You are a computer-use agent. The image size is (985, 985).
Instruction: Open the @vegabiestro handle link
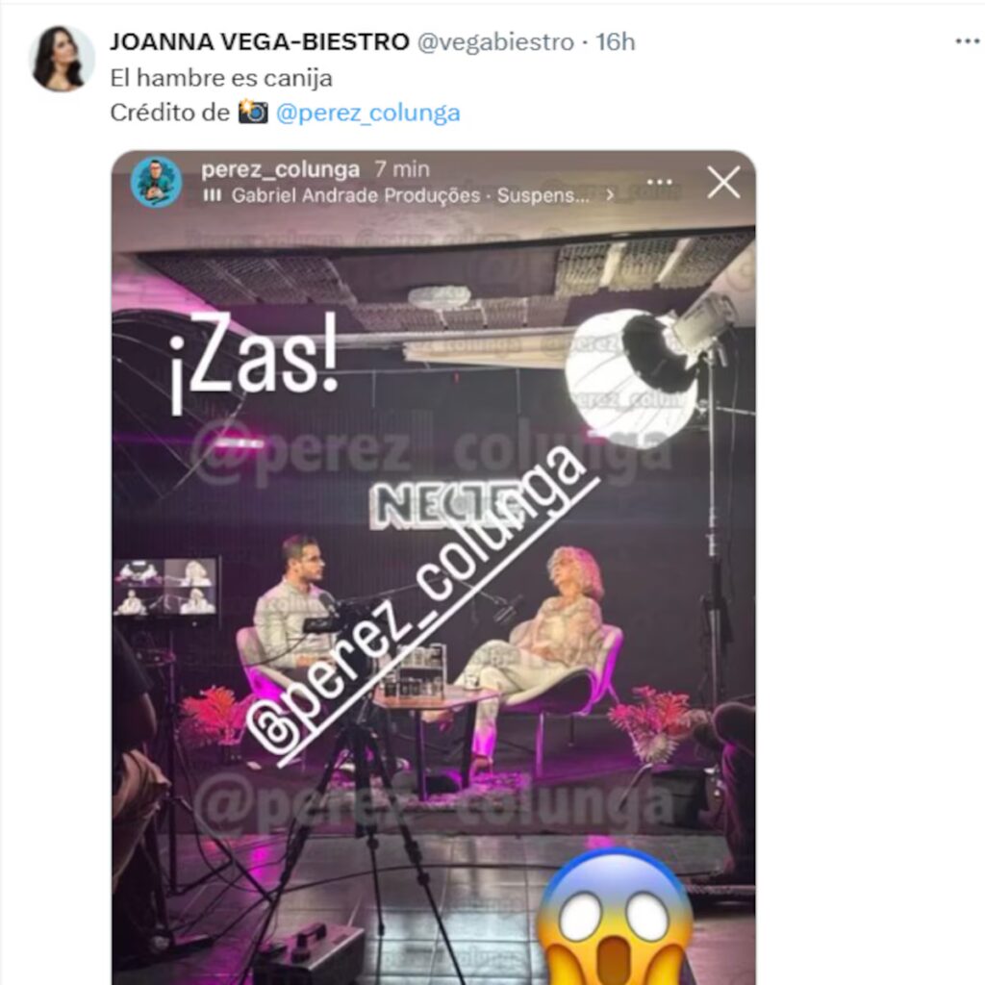coord(495,42)
